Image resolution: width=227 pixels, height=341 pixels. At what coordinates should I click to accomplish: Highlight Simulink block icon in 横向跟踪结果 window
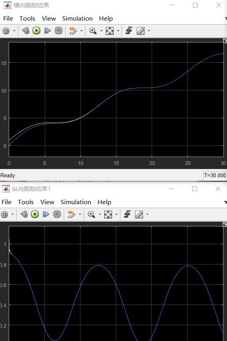click(73, 31)
